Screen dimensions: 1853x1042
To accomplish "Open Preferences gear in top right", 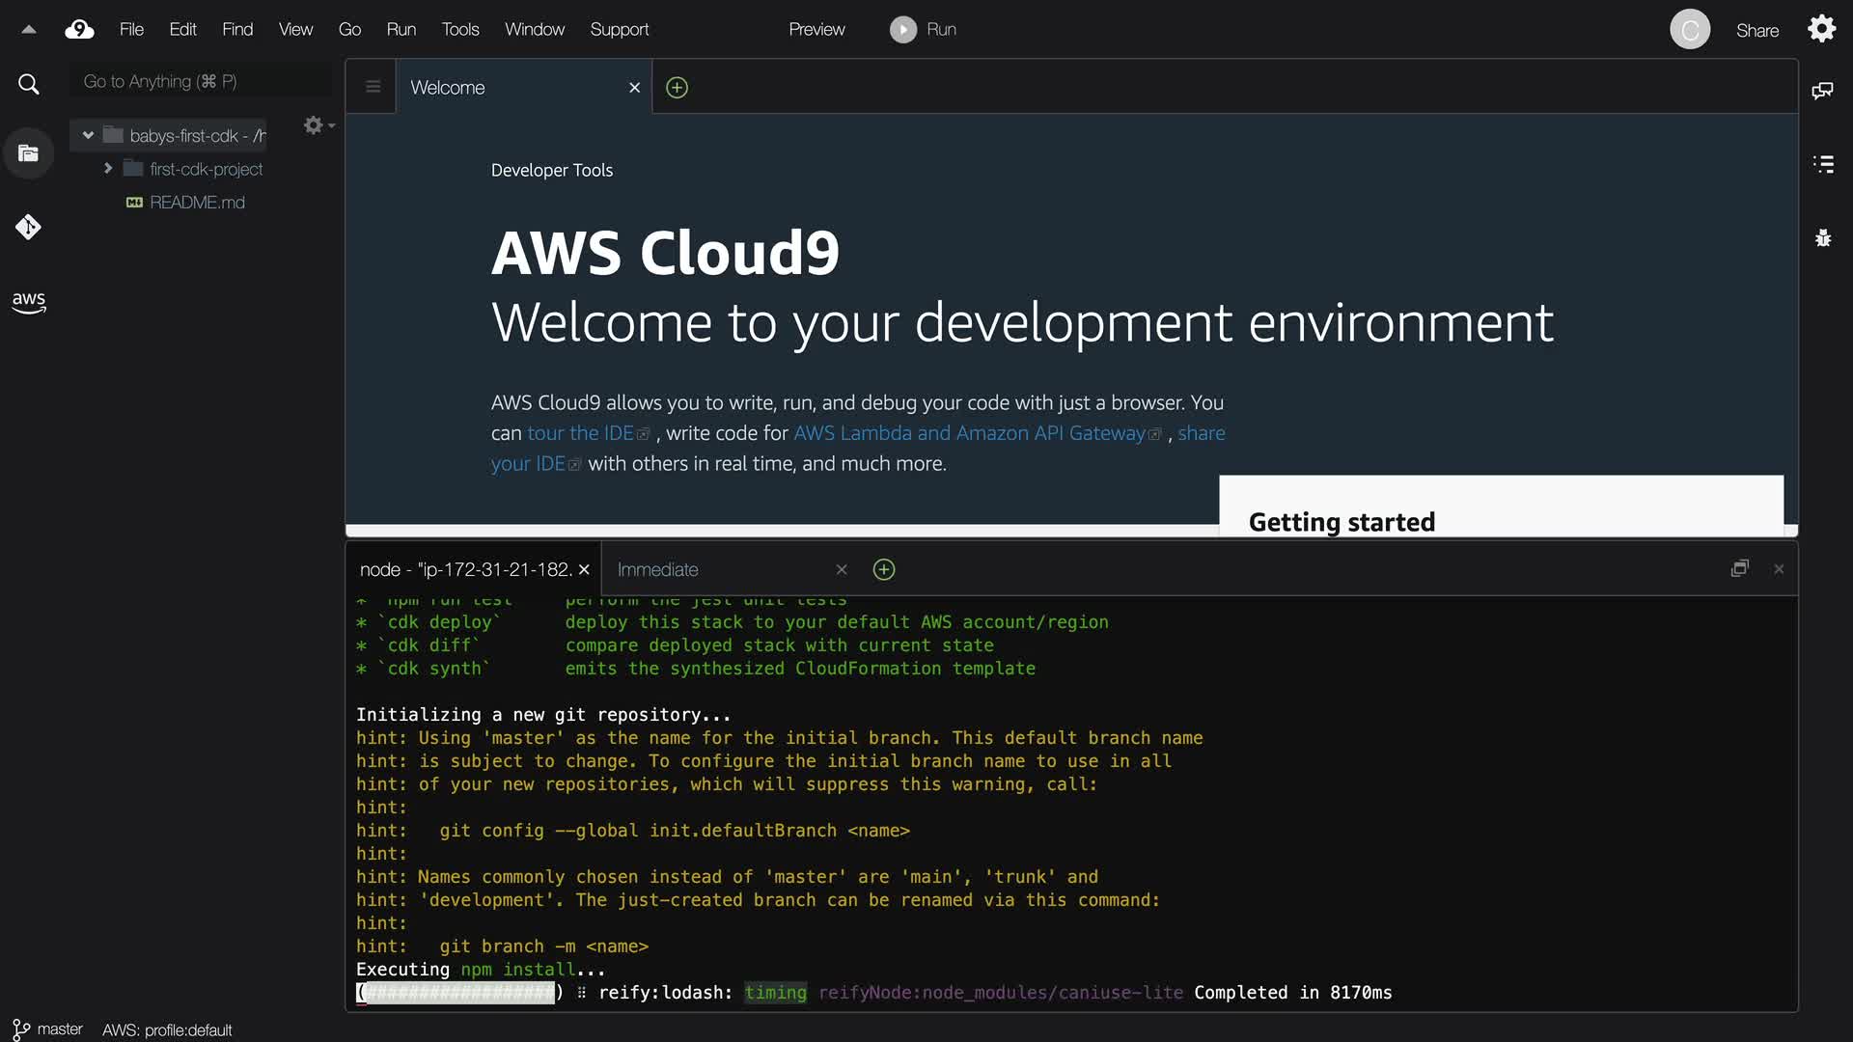I will pyautogui.click(x=1821, y=29).
